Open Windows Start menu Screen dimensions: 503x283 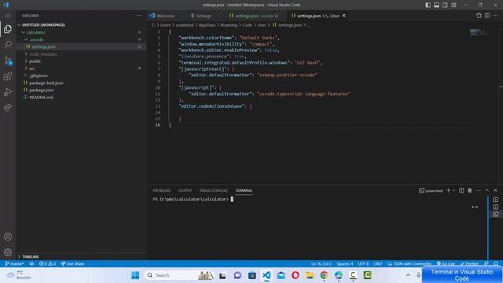click(x=135, y=275)
